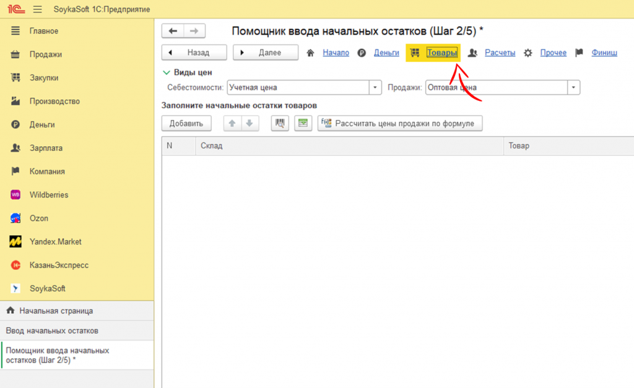Open Ввод начальных остатков tab

[x=52, y=330]
